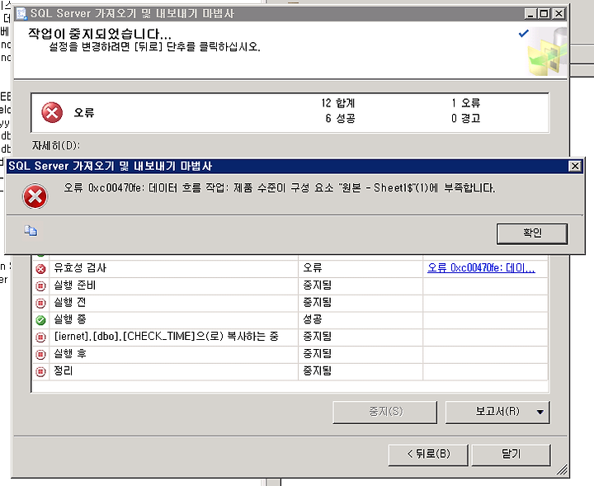Image resolution: width=594 pixels, height=486 pixels.
Task: Select the 실행 준비 row text
Action: 74,285
